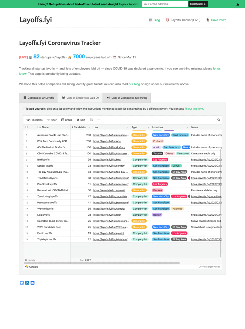Click the email address input field

click(164, 4)
